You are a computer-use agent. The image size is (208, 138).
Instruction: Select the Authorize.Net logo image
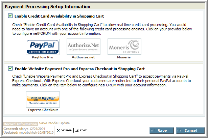[x=84, y=47]
